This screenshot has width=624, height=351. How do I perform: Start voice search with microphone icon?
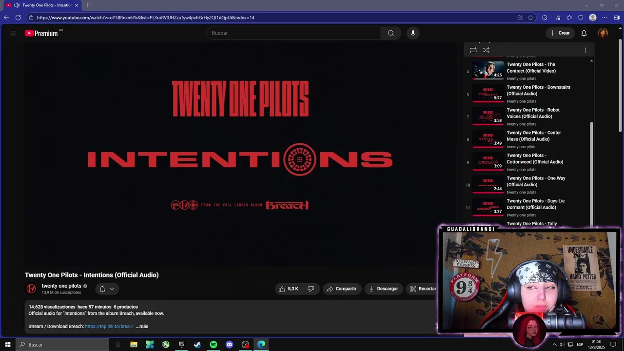pyautogui.click(x=413, y=33)
